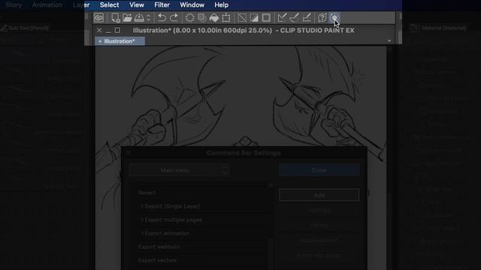The image size is (481, 270).
Task: Undo the last action
Action: 162,18
